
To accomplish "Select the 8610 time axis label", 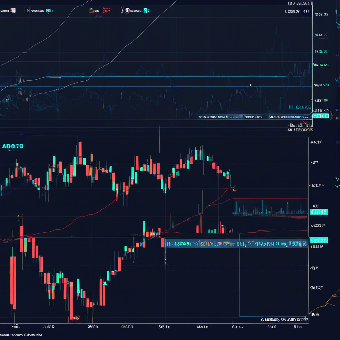I will pos(202,327).
